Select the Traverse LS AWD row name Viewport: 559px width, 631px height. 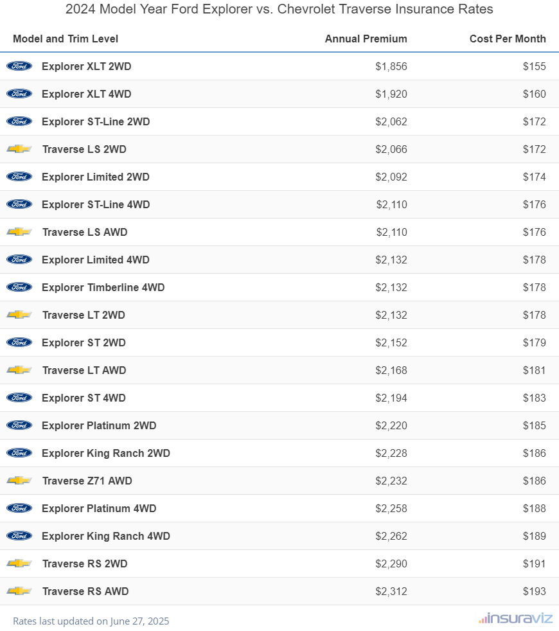(85, 232)
